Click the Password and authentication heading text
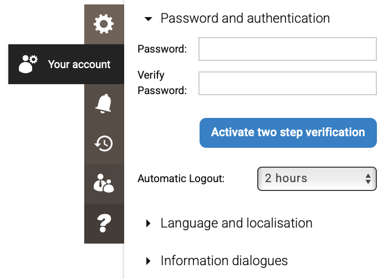This screenshot has width=388, height=279. pyautogui.click(x=245, y=18)
